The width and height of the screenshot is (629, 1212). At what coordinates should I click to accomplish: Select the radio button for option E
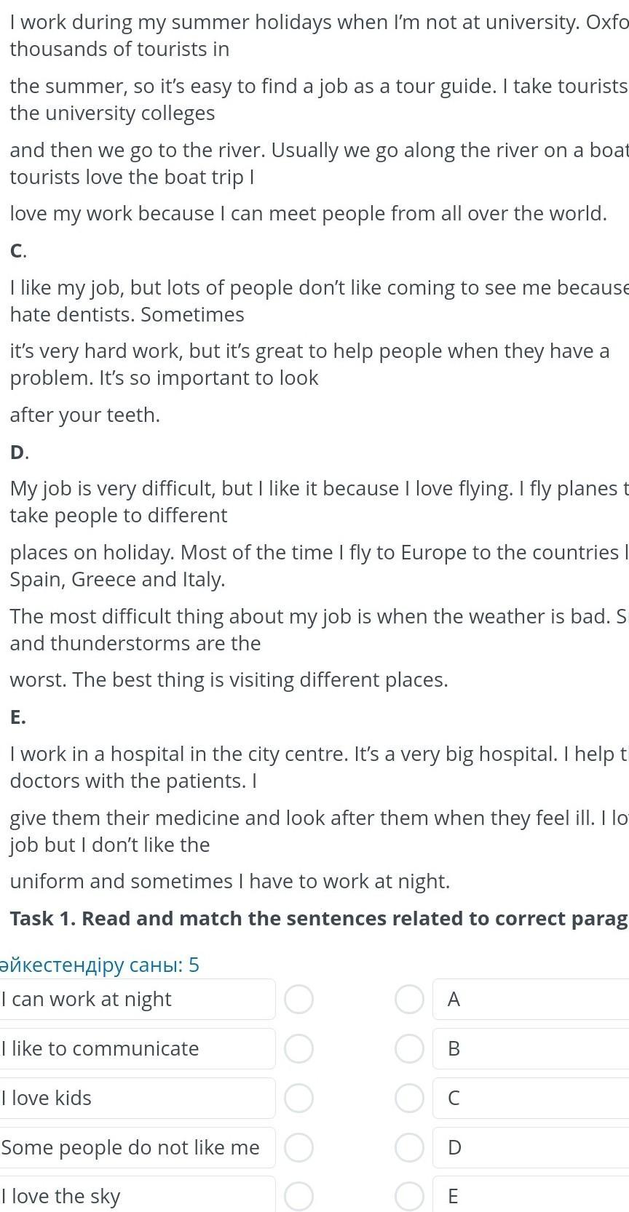409,1196
